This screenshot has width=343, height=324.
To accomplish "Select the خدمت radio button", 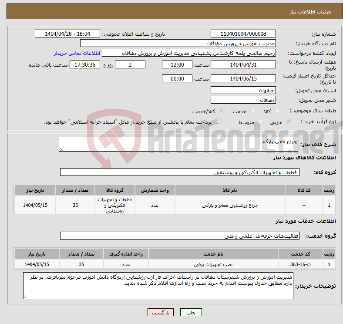I will click(x=253, y=111).
